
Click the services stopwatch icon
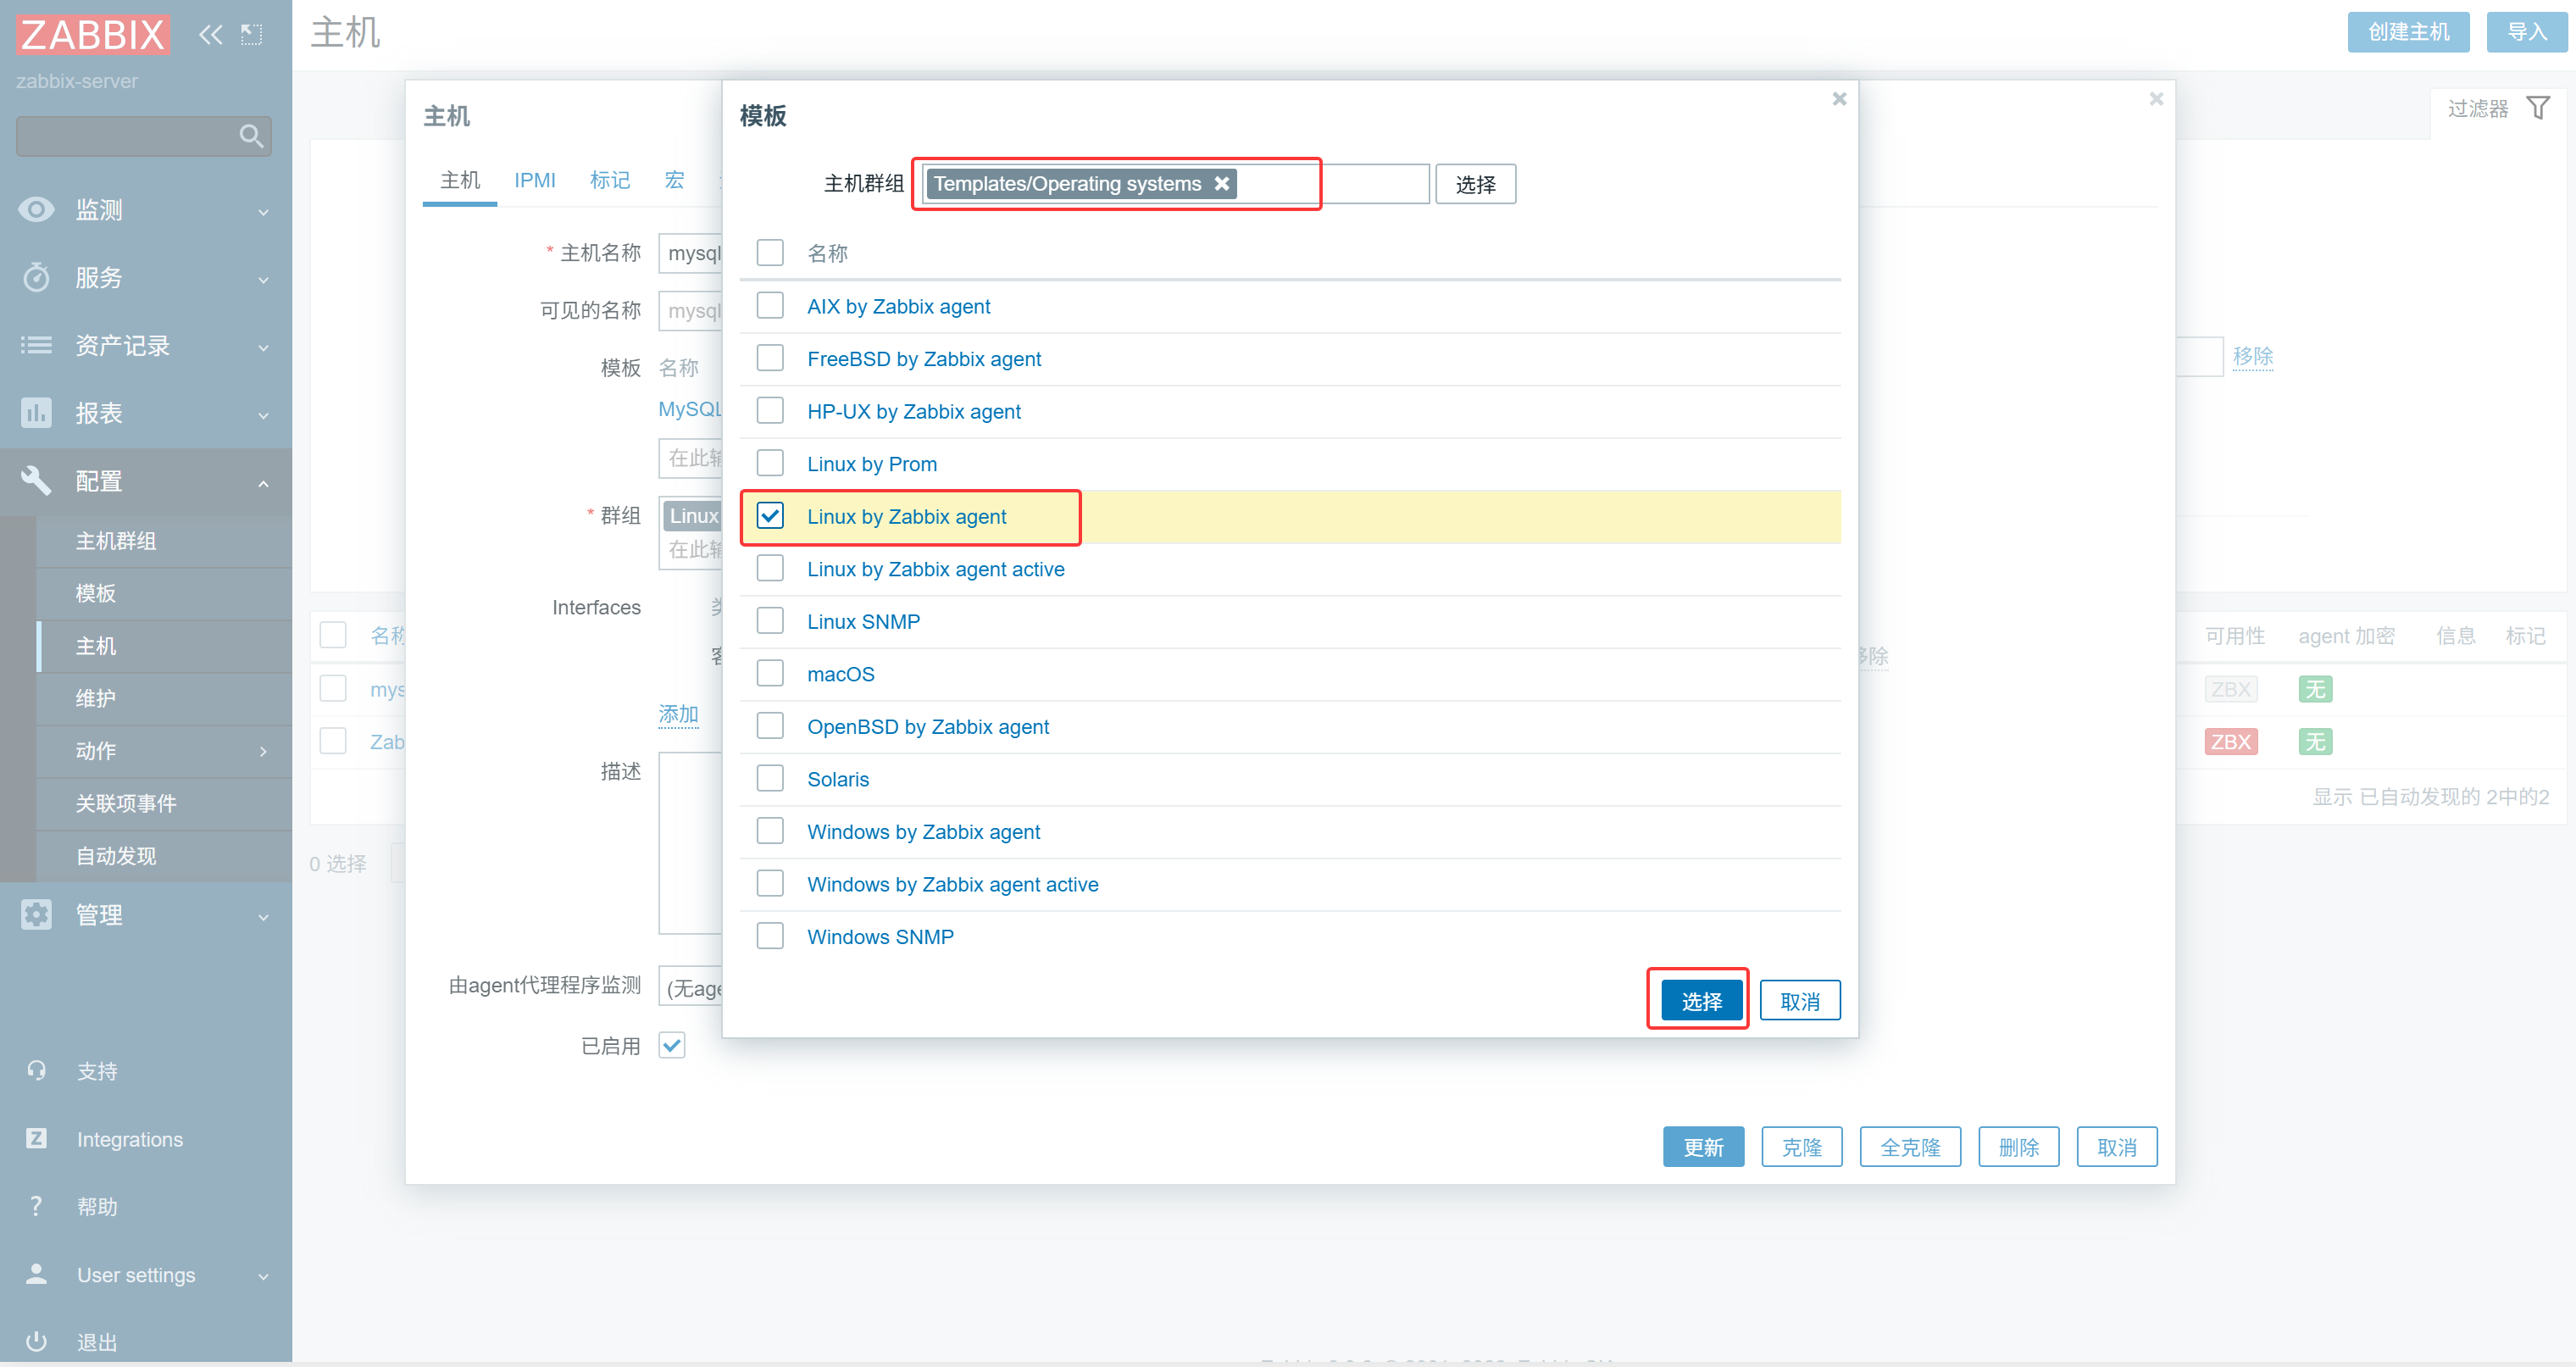tap(37, 277)
